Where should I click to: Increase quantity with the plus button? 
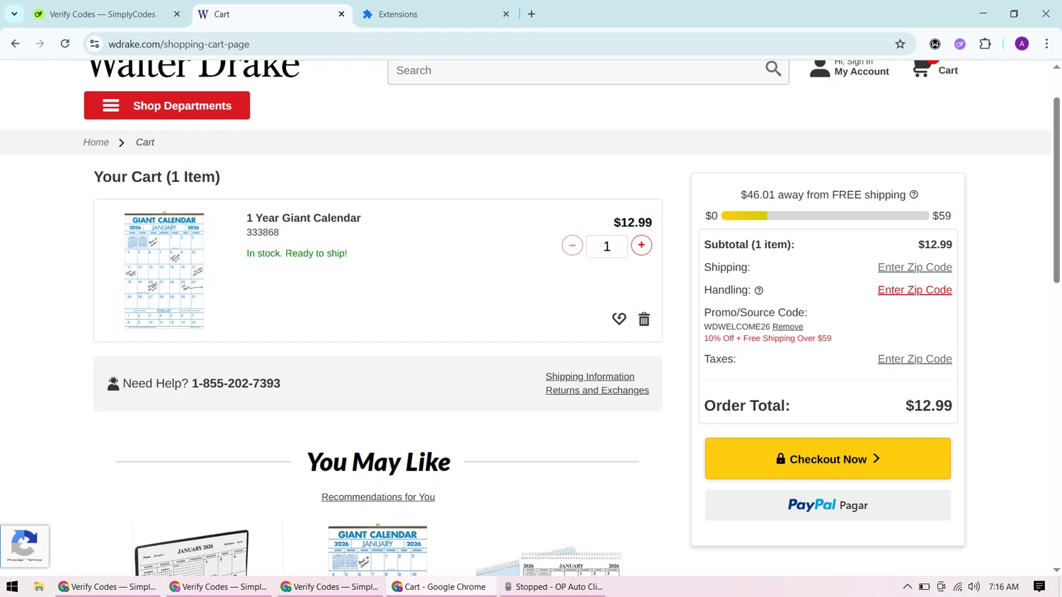pos(641,245)
